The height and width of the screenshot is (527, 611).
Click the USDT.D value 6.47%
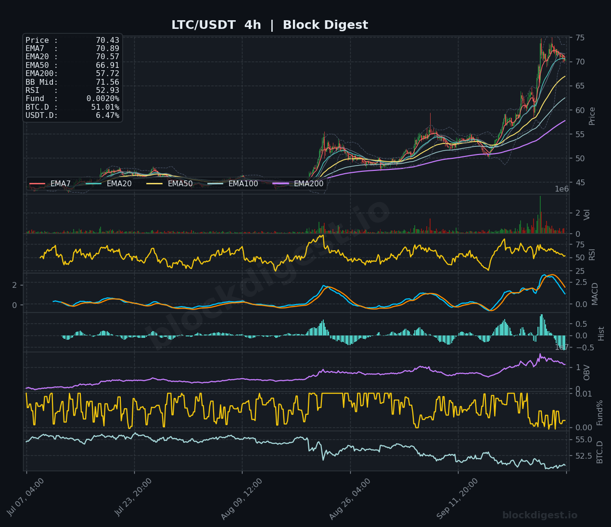107,116
